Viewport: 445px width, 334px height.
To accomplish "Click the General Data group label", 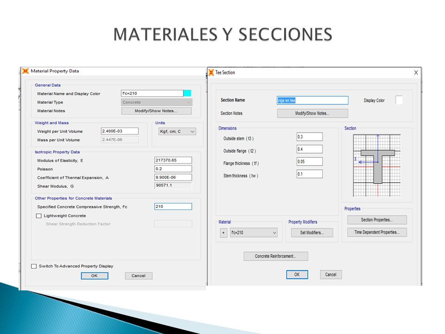I will [48, 85].
